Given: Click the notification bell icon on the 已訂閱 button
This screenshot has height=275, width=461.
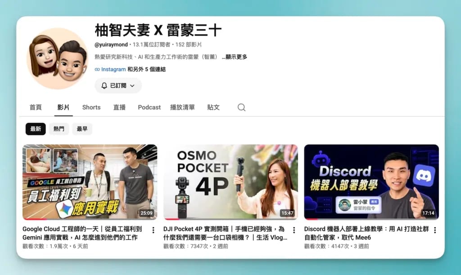Looking at the screenshot, I should [104, 86].
